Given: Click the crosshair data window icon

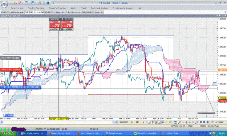Looking at the screenshot, I should (159, 122).
